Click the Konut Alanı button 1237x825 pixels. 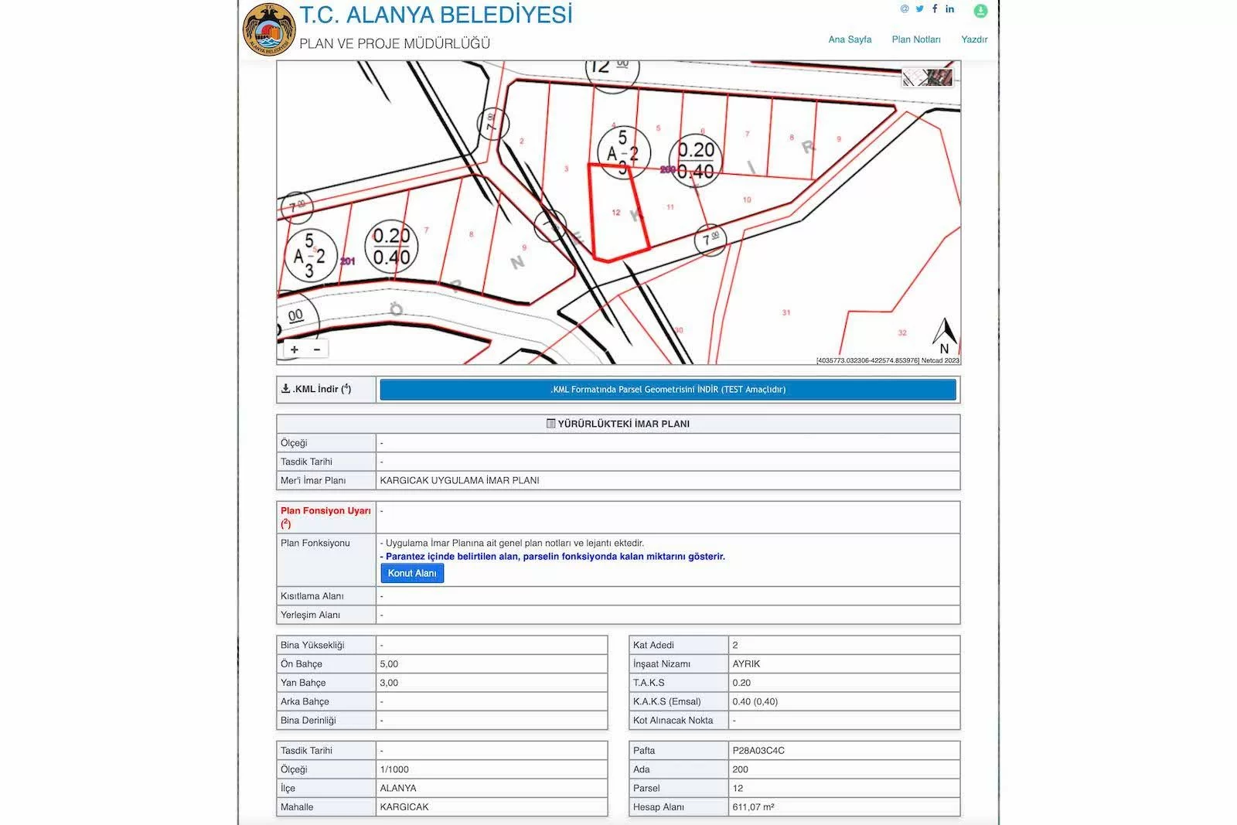point(412,573)
